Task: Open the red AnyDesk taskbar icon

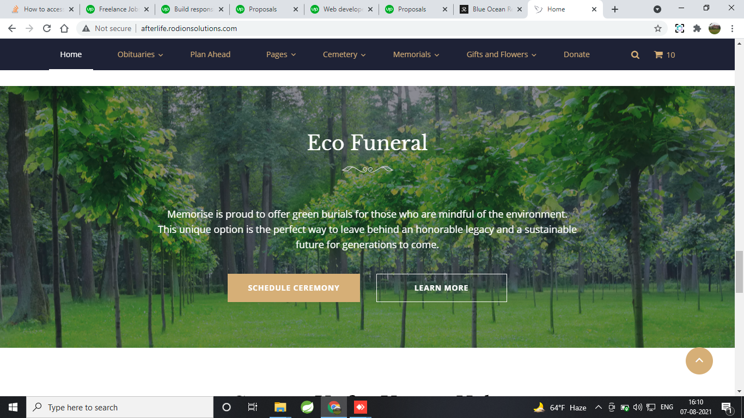Action: pos(360,407)
